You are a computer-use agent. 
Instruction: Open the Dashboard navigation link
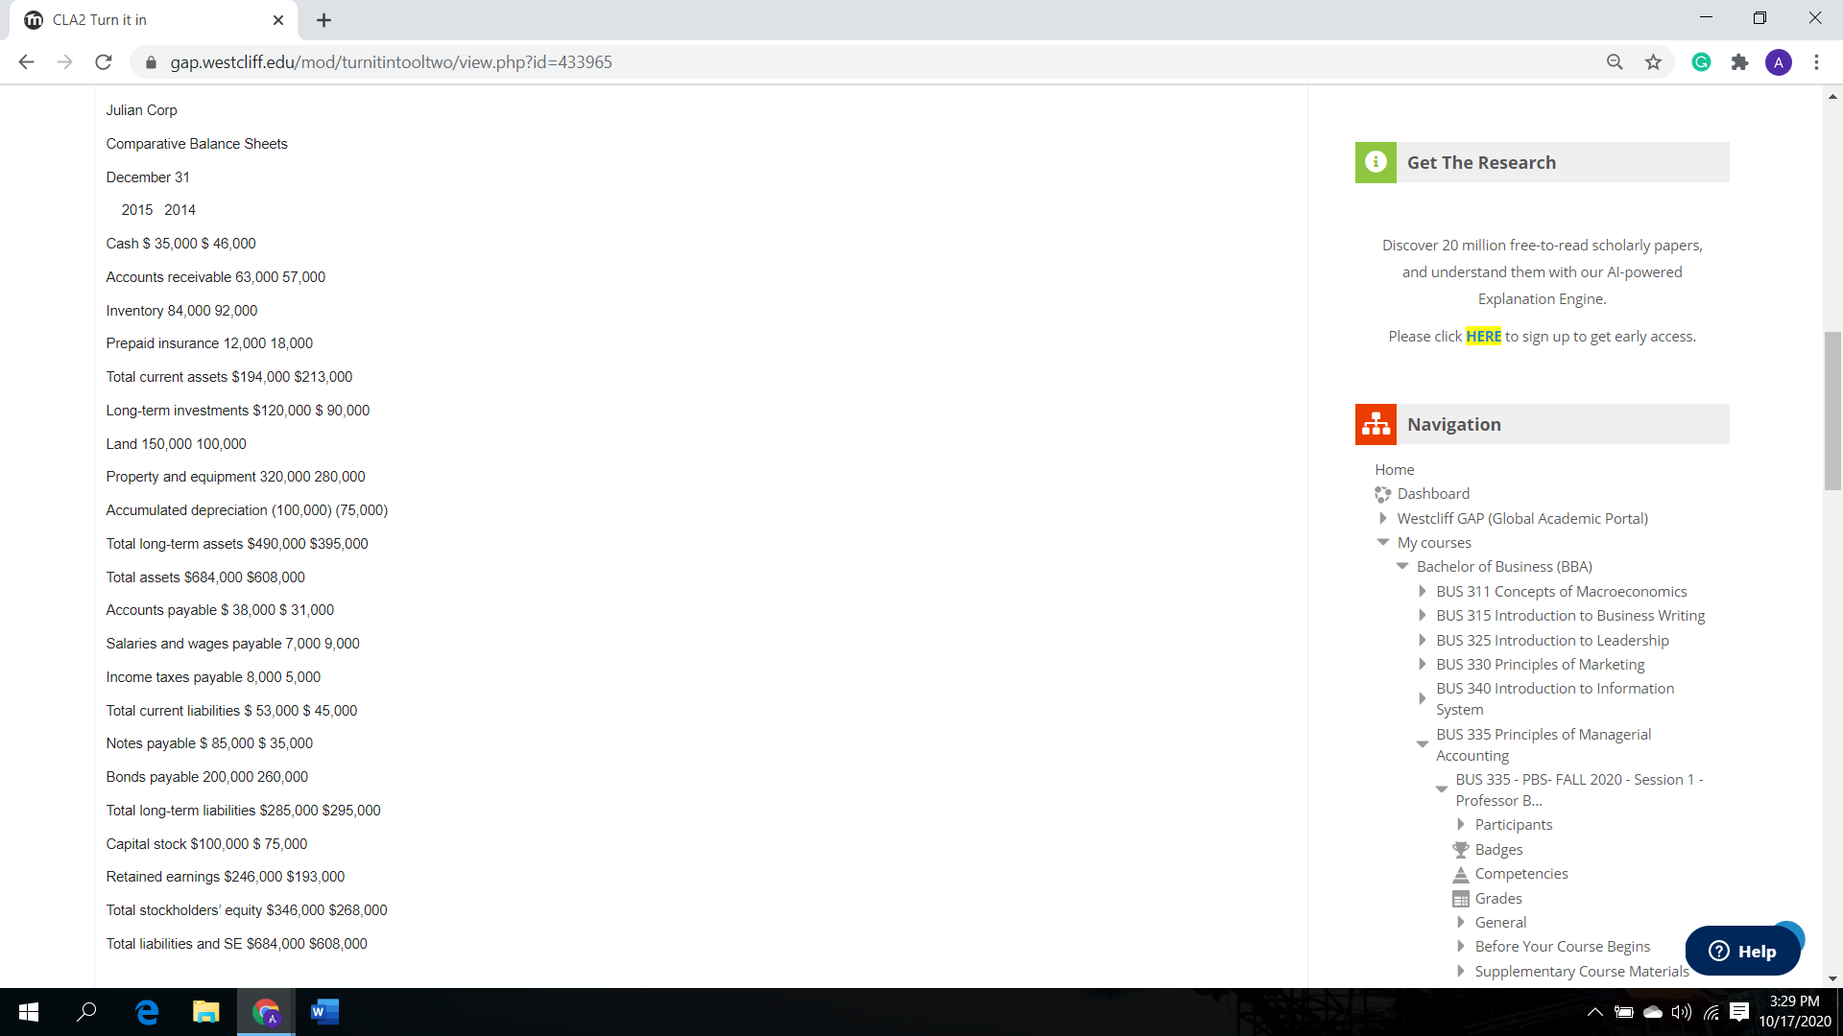(x=1433, y=494)
